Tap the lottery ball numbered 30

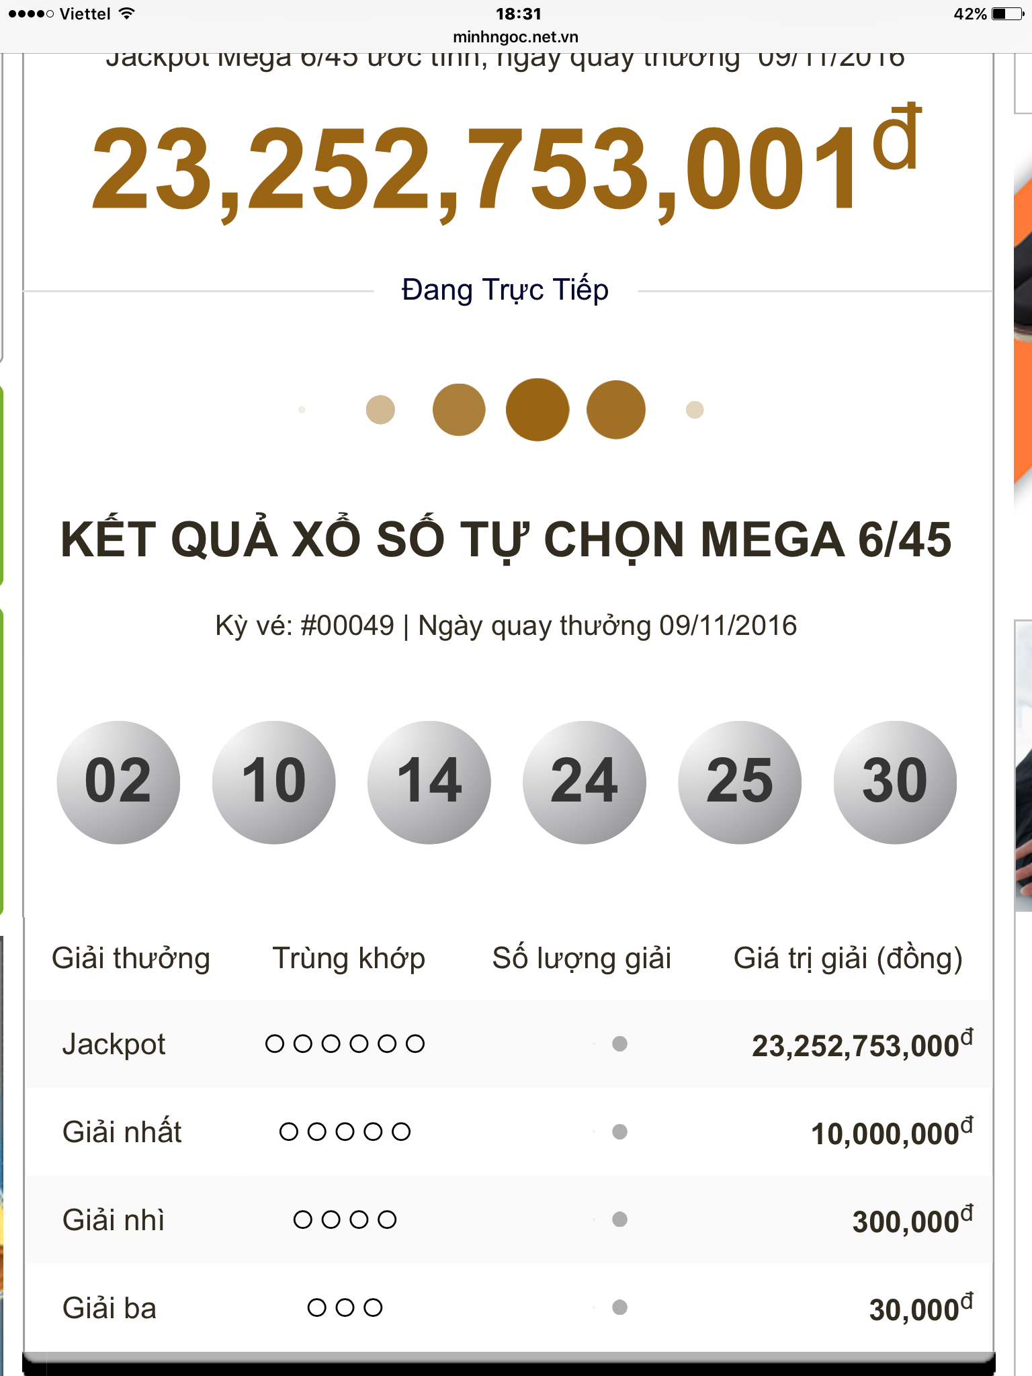coord(894,782)
